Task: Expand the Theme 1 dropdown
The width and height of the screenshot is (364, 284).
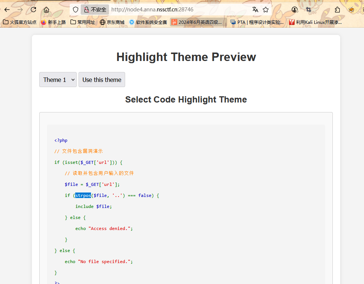Action: tap(58, 80)
